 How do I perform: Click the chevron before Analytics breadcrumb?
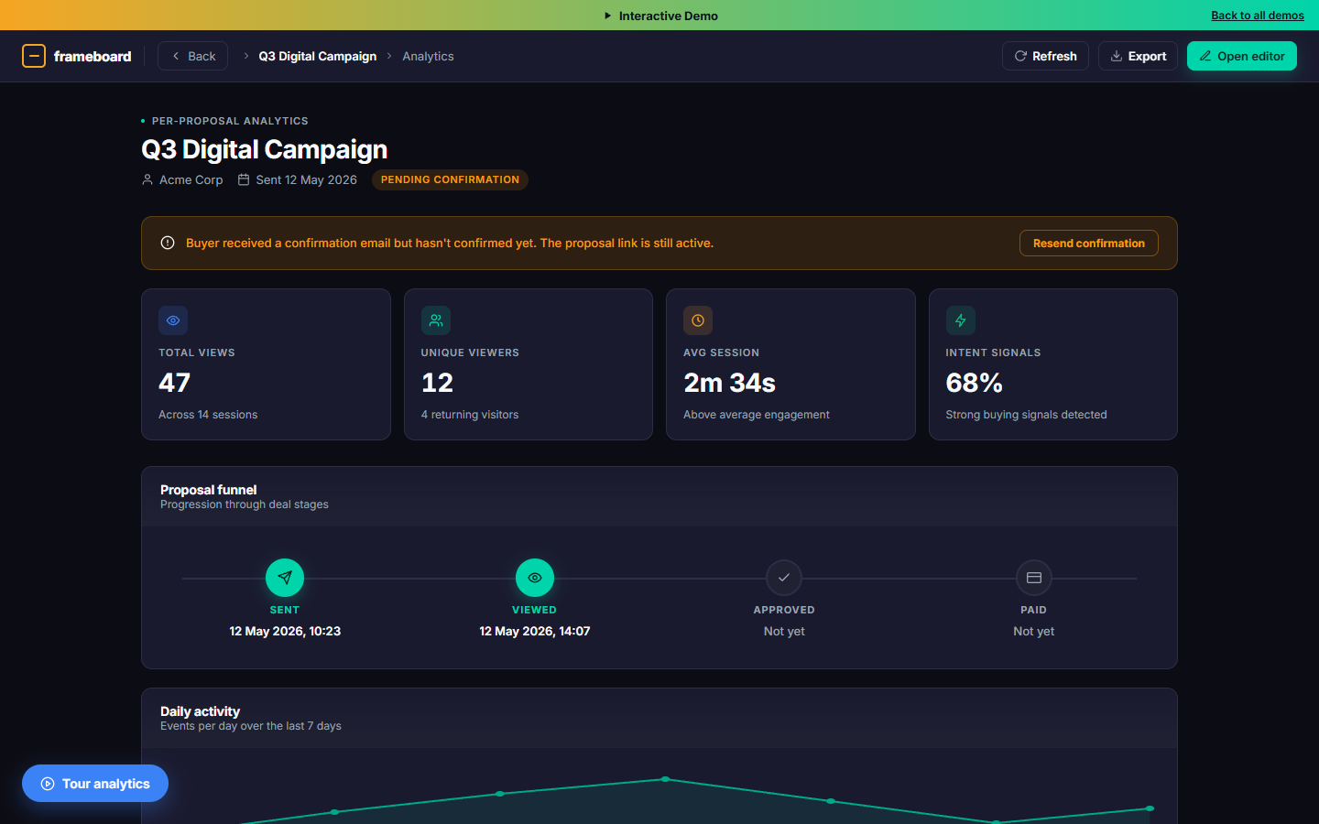click(389, 56)
